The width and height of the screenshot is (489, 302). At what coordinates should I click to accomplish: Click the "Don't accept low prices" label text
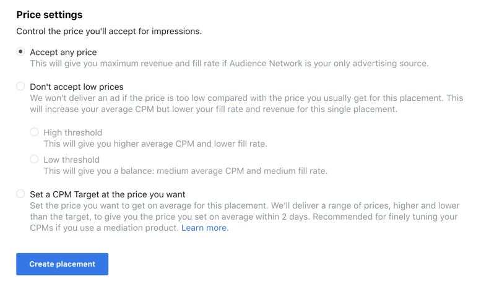pyautogui.click(x=77, y=87)
